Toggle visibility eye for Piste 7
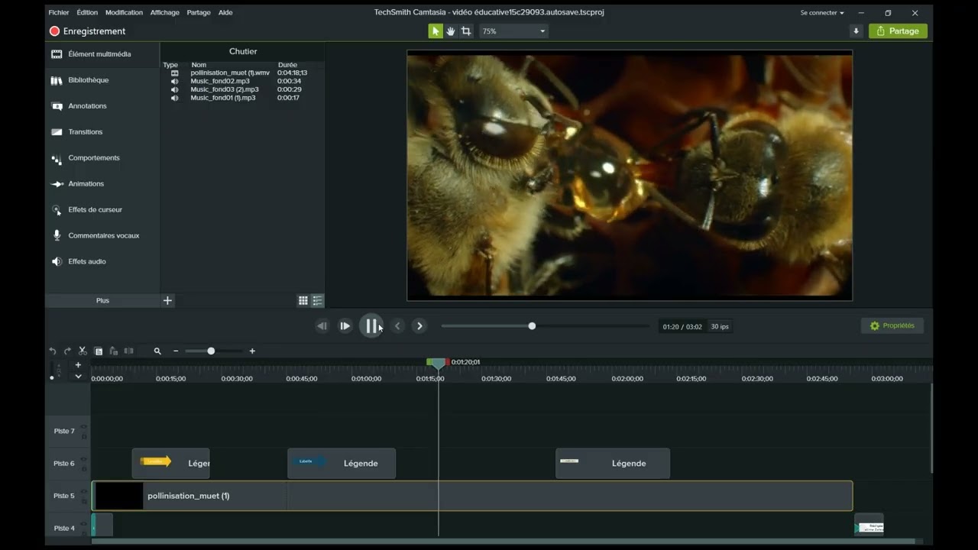This screenshot has height=550, width=978. tap(84, 427)
